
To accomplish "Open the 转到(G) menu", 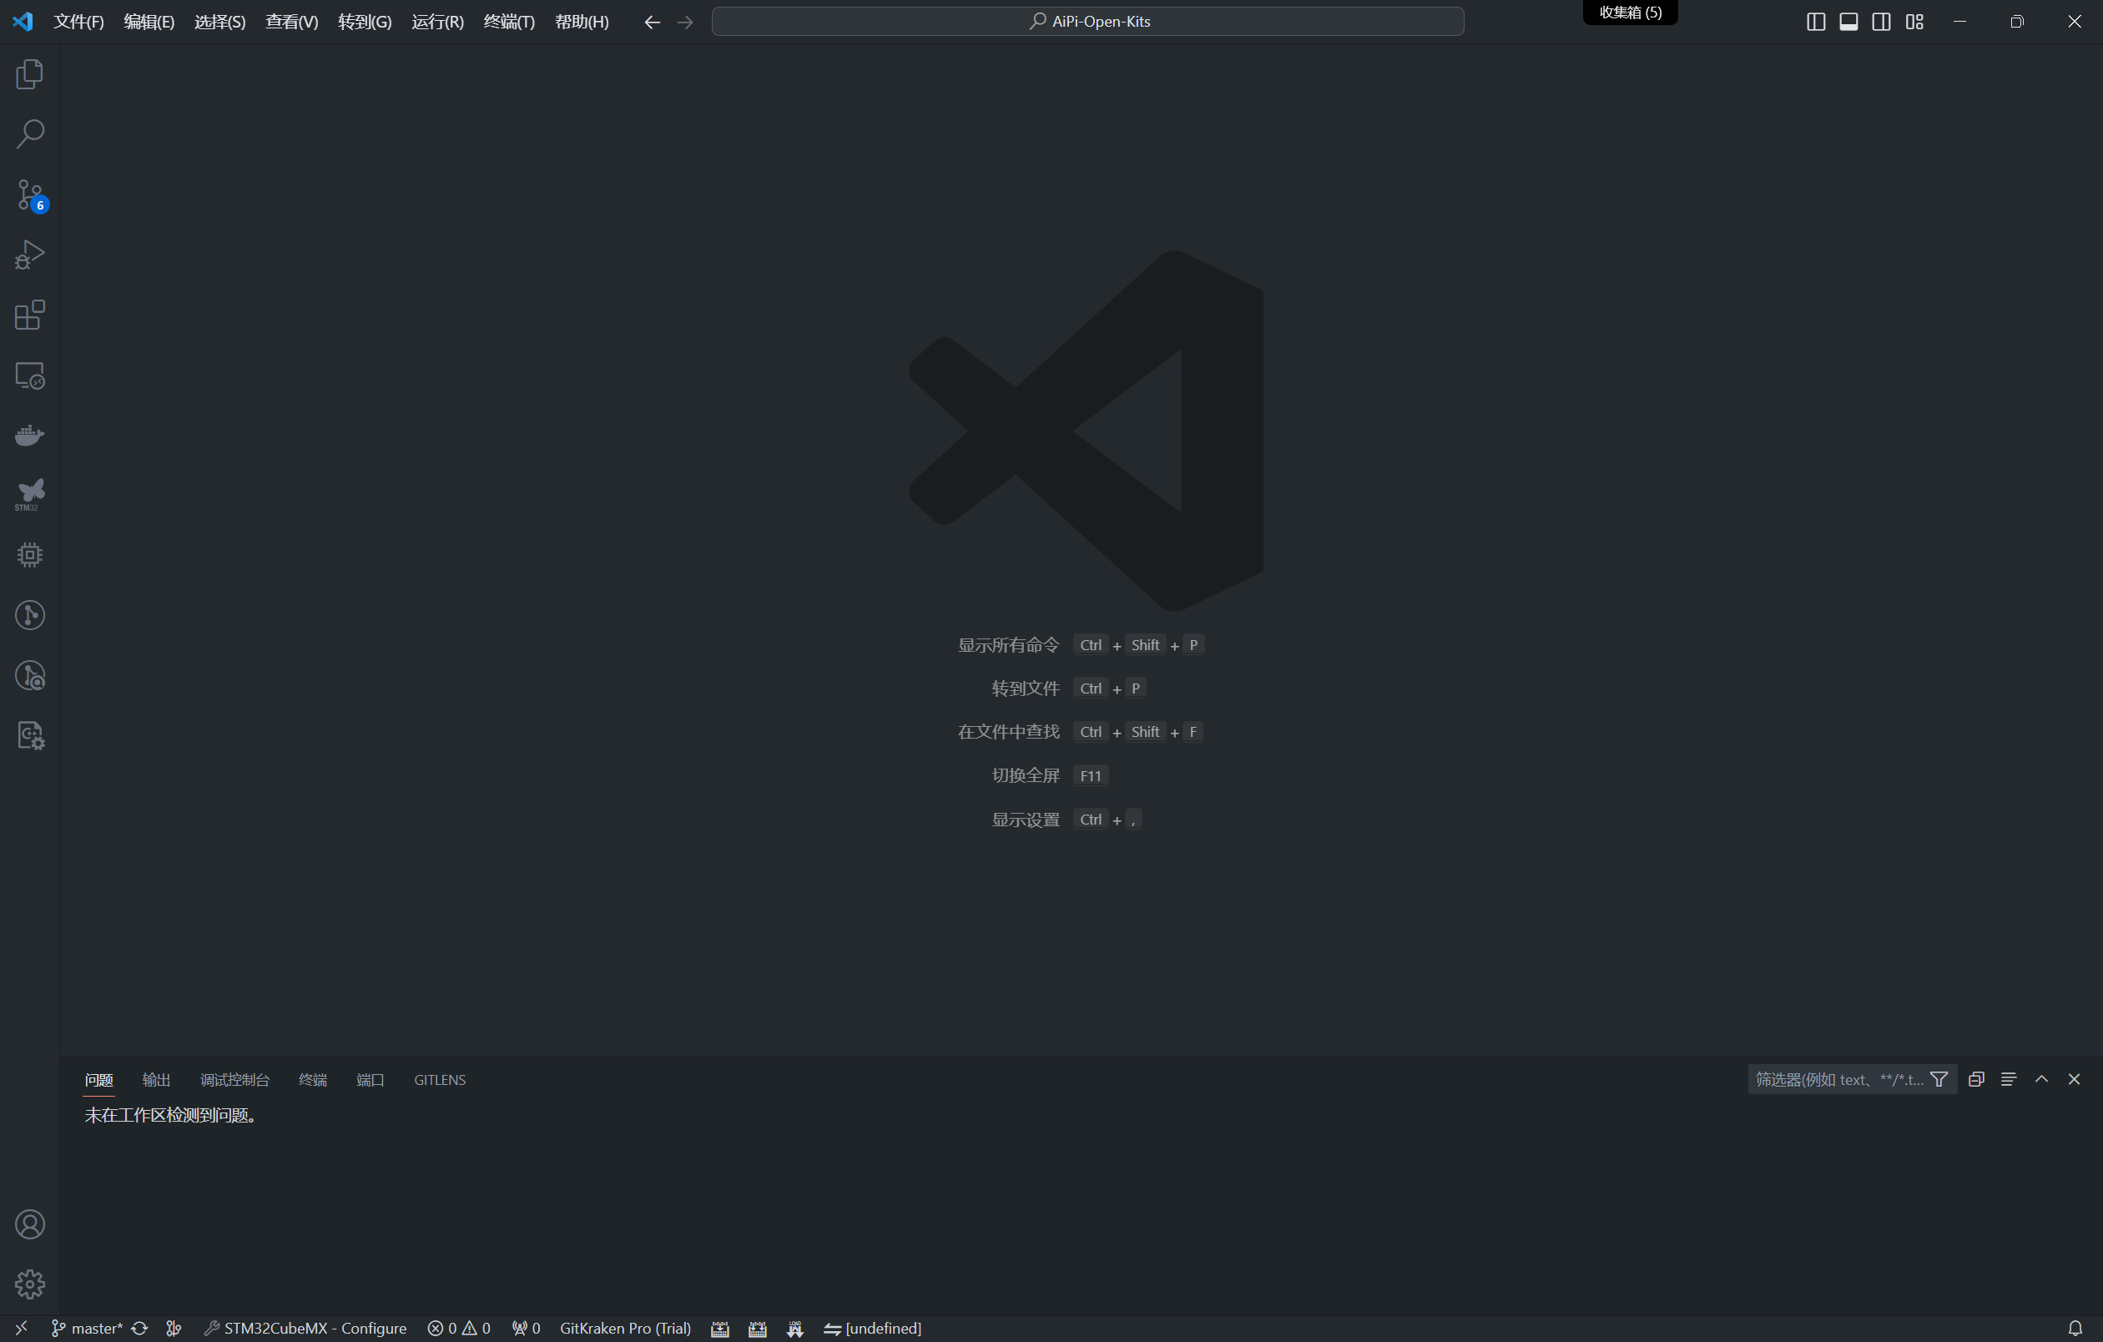I will click(365, 22).
